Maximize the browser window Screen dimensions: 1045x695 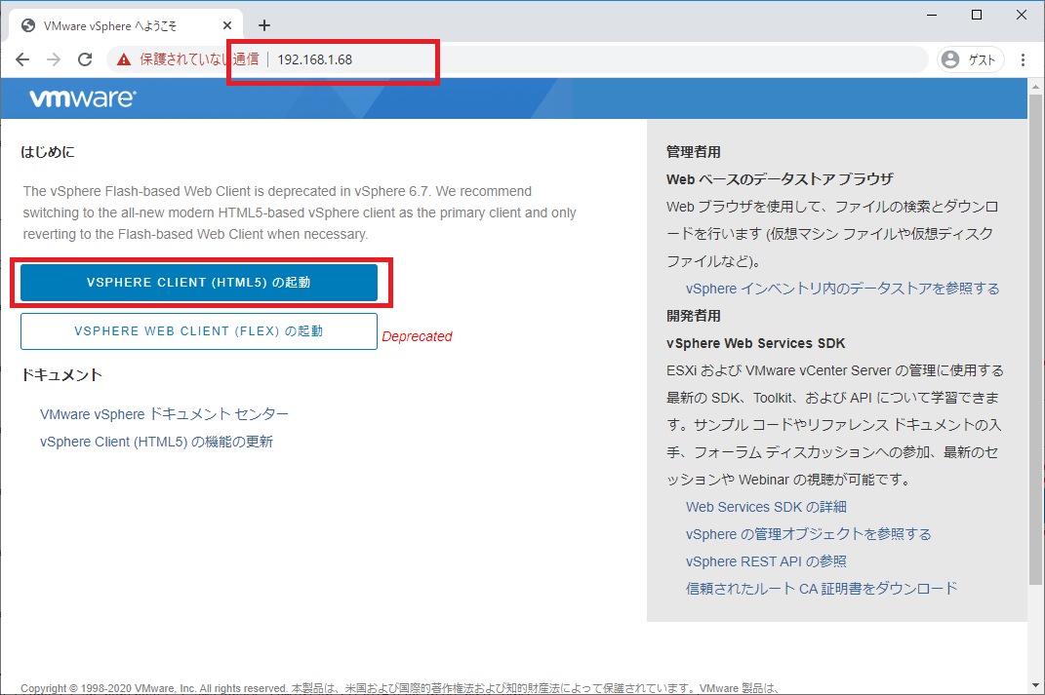pyautogui.click(x=977, y=15)
